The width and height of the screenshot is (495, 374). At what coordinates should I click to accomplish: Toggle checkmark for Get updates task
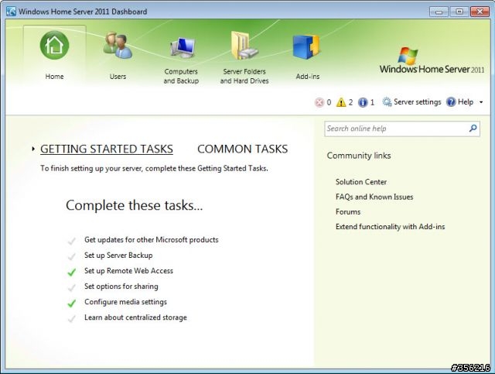(72, 241)
